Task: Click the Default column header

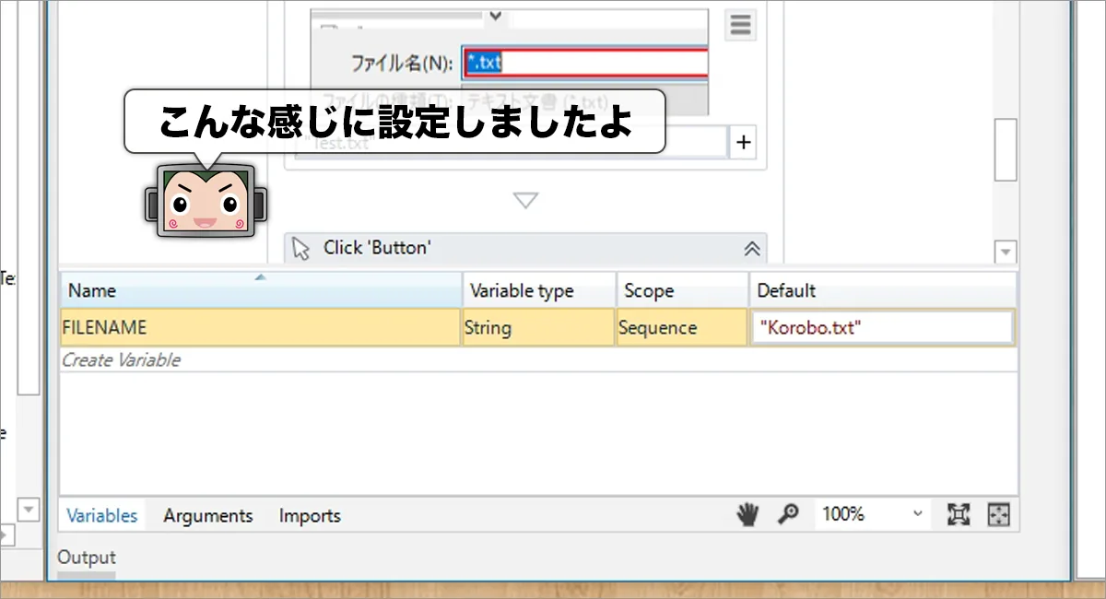Action: point(883,290)
